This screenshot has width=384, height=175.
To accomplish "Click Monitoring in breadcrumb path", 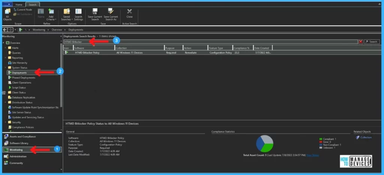I will [39, 30].
